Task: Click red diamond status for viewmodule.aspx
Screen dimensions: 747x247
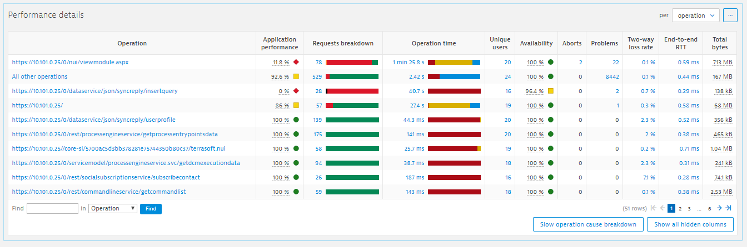Action: pyautogui.click(x=296, y=62)
